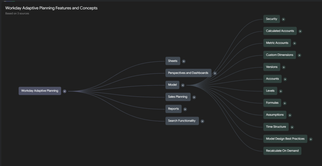The height and width of the screenshot is (166, 322).
Task: Select the Workday Adaptive Planning node
Action: pos(40,91)
